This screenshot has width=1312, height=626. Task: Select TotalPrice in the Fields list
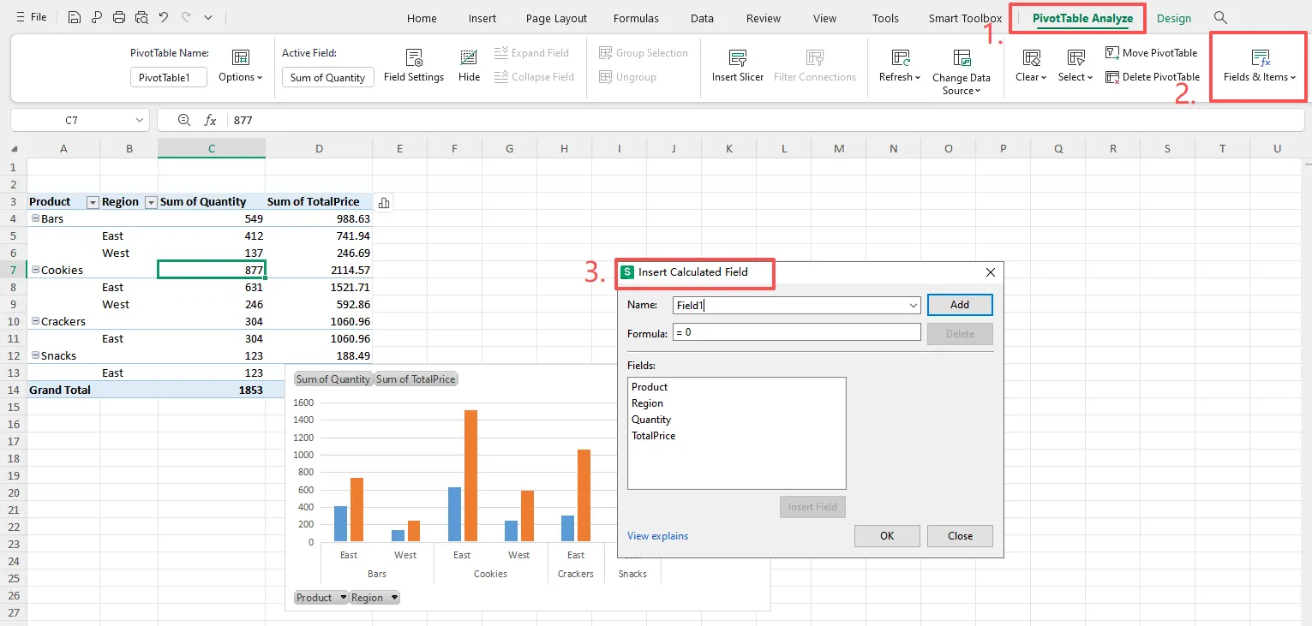click(654, 436)
